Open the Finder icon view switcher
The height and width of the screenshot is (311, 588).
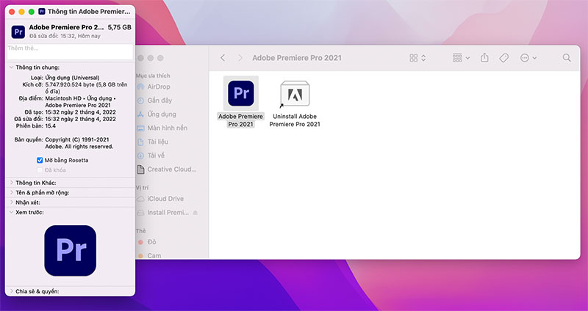tap(417, 58)
